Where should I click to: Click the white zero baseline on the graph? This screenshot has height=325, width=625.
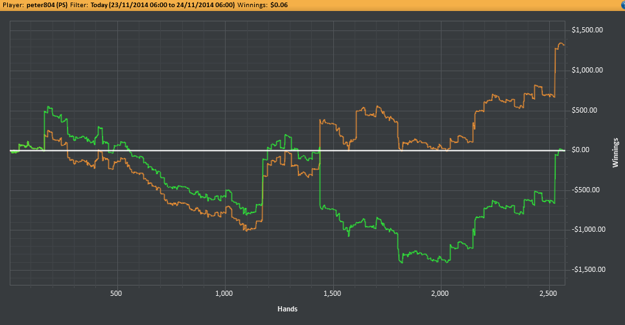(287, 150)
